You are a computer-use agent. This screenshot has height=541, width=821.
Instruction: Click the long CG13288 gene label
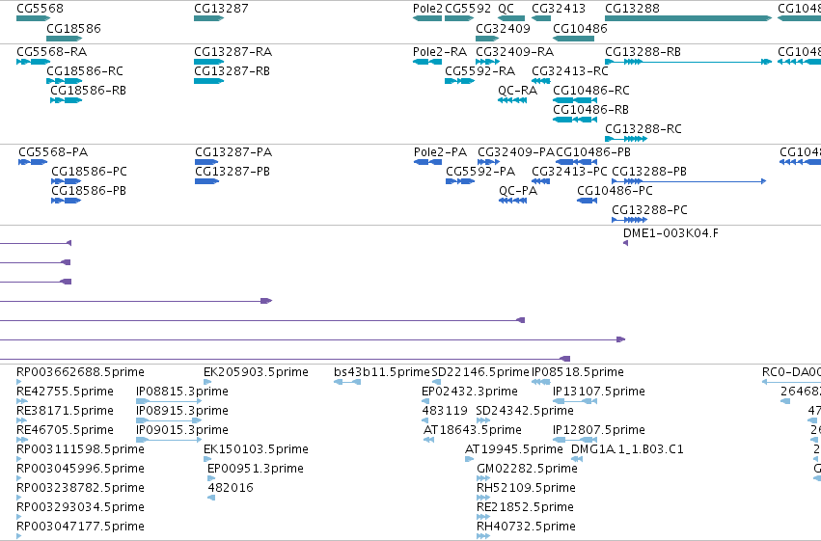coord(632,9)
